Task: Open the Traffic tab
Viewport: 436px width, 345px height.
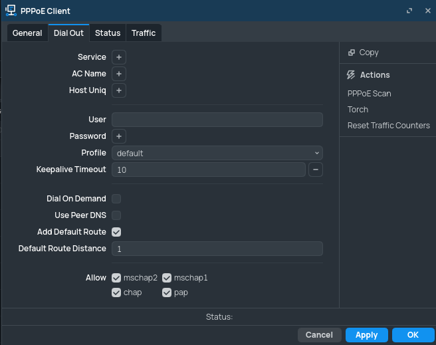Action: [x=144, y=33]
